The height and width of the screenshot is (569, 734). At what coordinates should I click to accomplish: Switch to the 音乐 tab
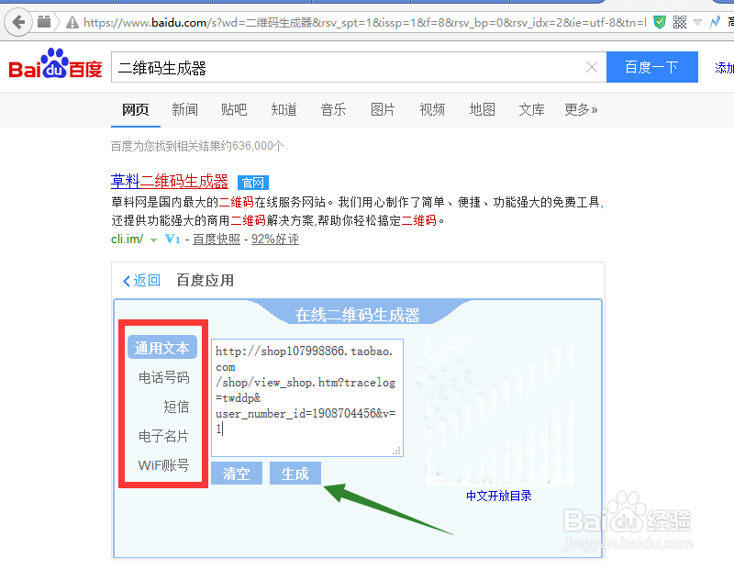(333, 109)
